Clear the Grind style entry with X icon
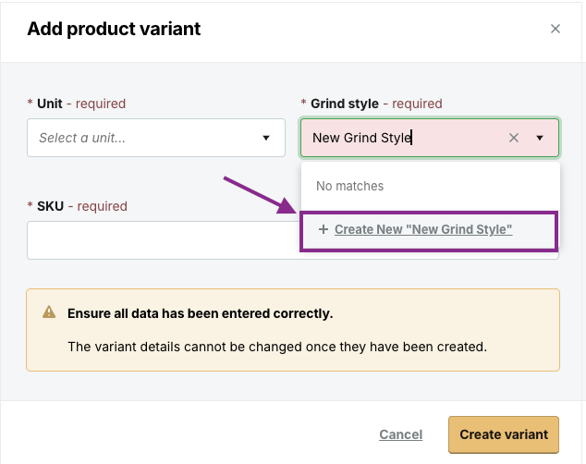This screenshot has width=586, height=464. (514, 138)
